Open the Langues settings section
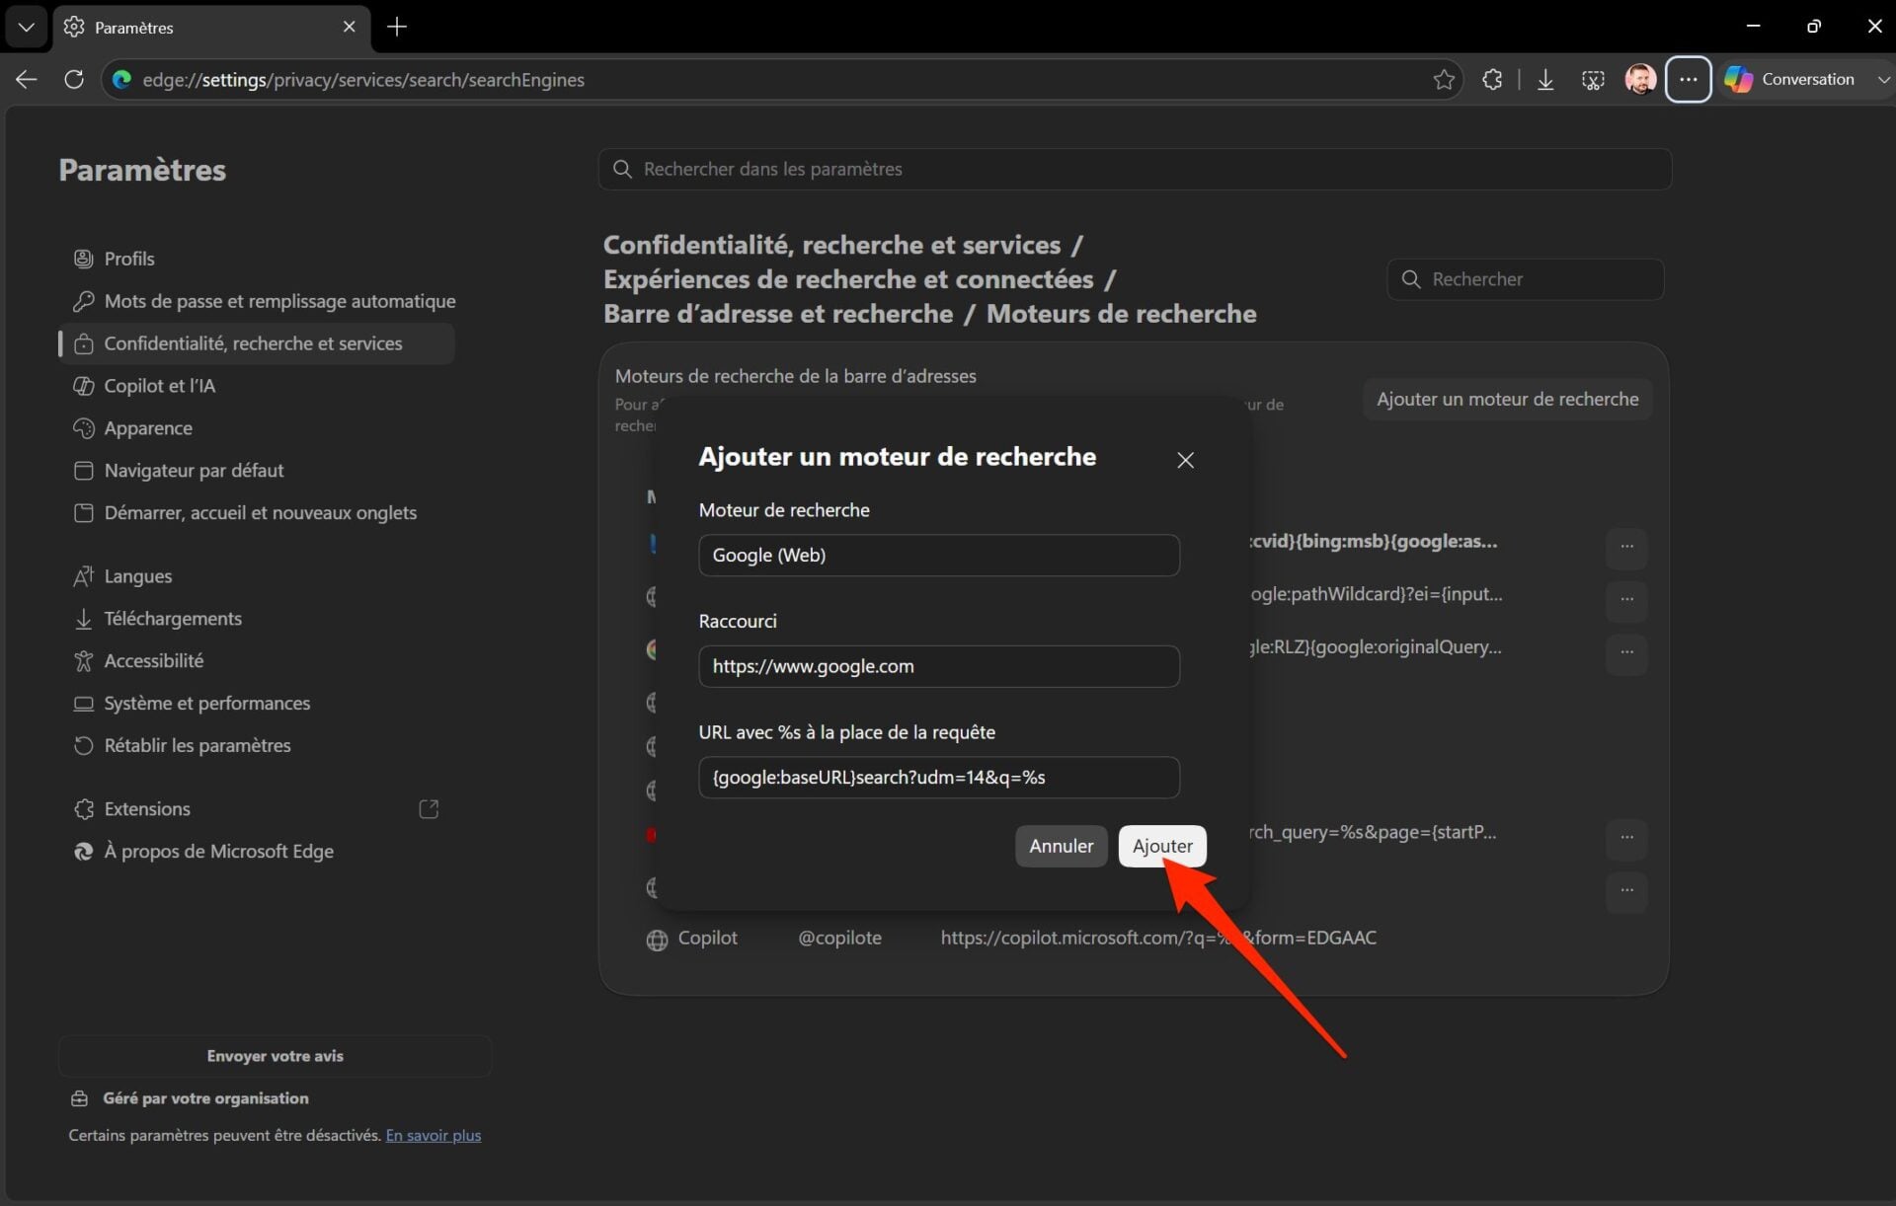Screen dimensions: 1896x1206 pyautogui.click(x=256, y=576)
